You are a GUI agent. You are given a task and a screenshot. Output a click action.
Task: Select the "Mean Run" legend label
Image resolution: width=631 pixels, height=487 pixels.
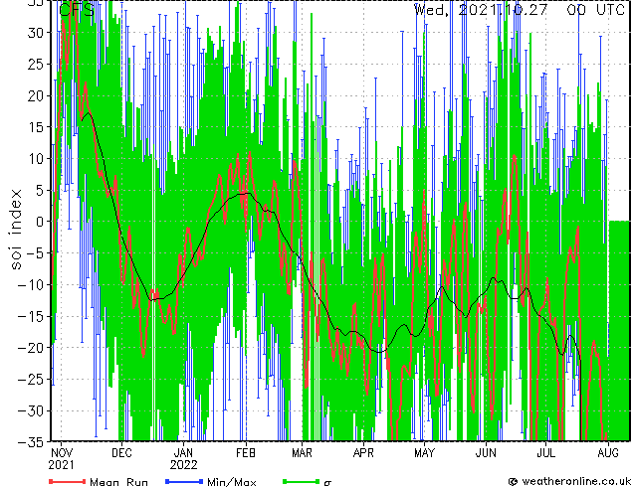coord(118,482)
